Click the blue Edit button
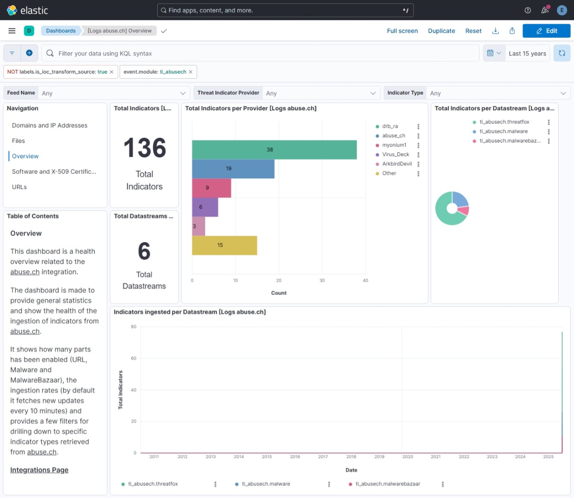This screenshot has height=498, width=574. coord(546,31)
